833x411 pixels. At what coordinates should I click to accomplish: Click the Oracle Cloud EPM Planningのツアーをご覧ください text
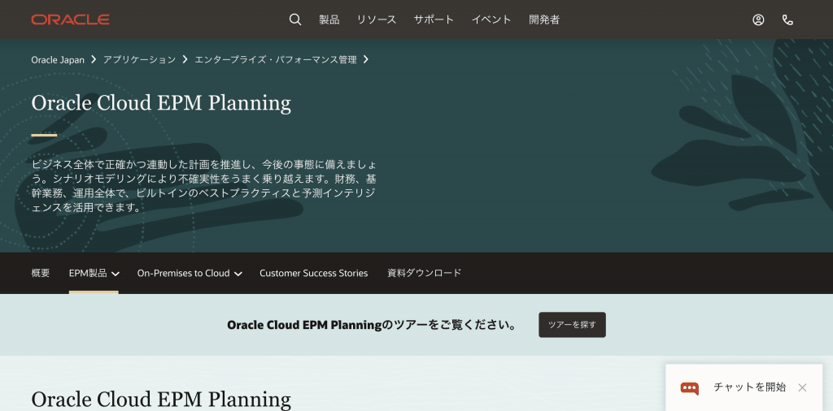[x=372, y=325]
